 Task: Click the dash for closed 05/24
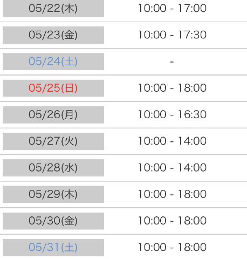pyautogui.click(x=172, y=62)
